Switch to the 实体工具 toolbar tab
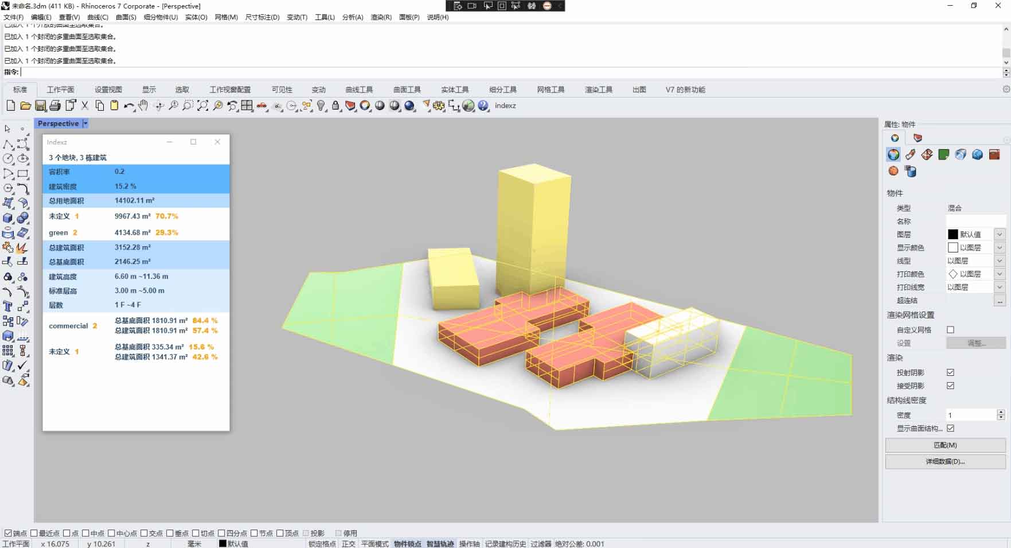The height and width of the screenshot is (548, 1011). 455,90
